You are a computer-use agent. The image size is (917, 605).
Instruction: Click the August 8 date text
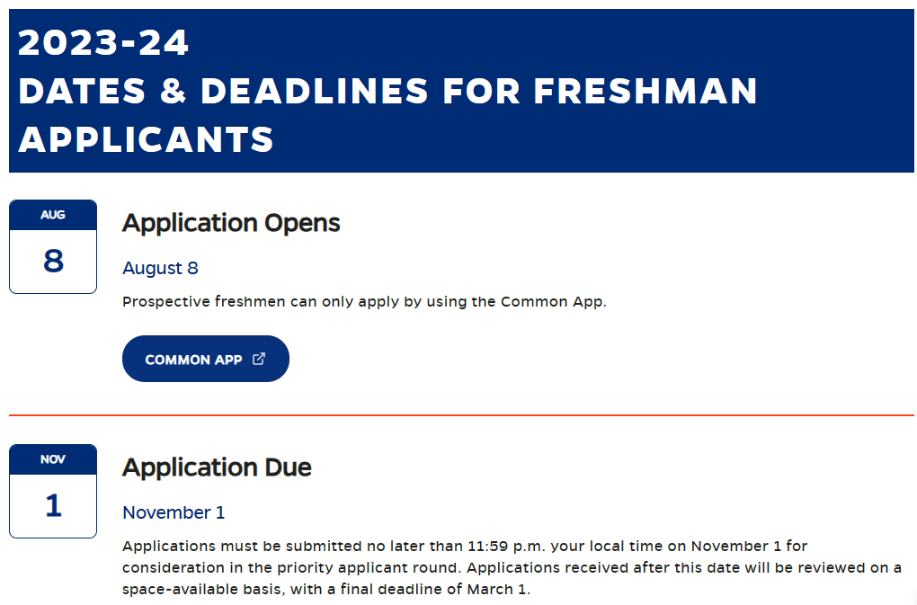(160, 268)
